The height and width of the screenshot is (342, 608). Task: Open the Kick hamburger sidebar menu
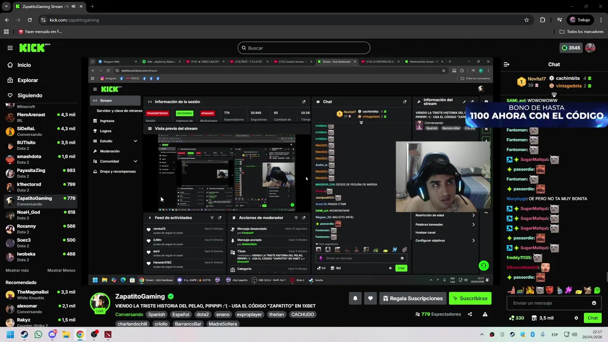[10, 48]
